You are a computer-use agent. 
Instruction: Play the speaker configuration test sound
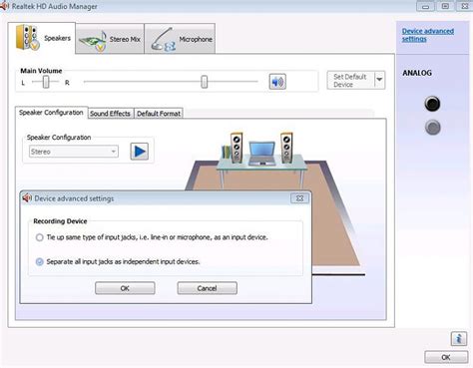pyautogui.click(x=140, y=152)
